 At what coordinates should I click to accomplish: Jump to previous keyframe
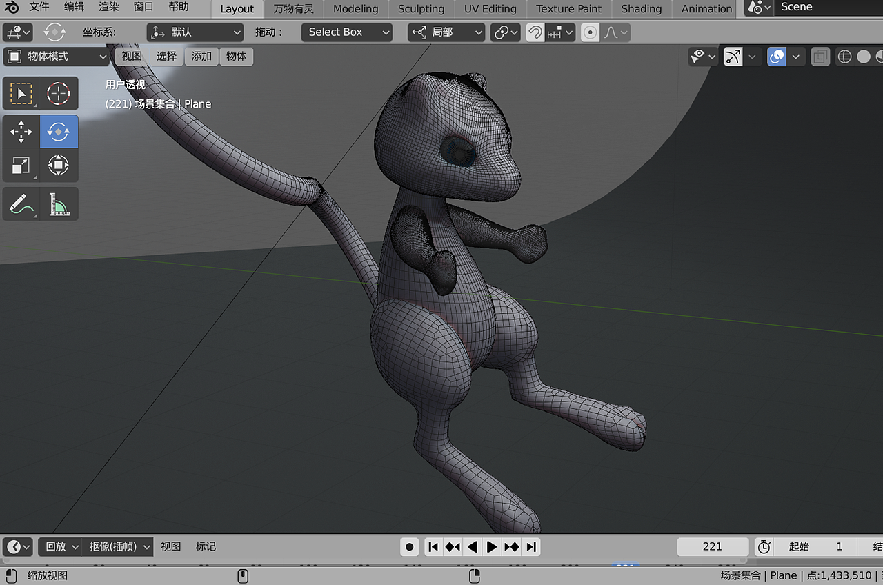[x=453, y=547]
